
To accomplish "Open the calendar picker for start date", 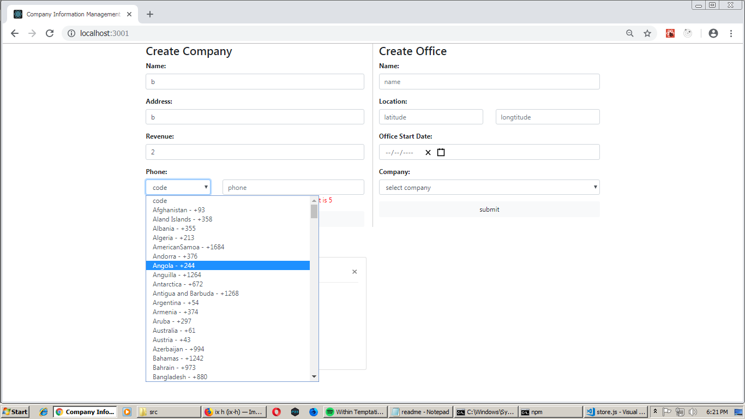I will 441,152.
